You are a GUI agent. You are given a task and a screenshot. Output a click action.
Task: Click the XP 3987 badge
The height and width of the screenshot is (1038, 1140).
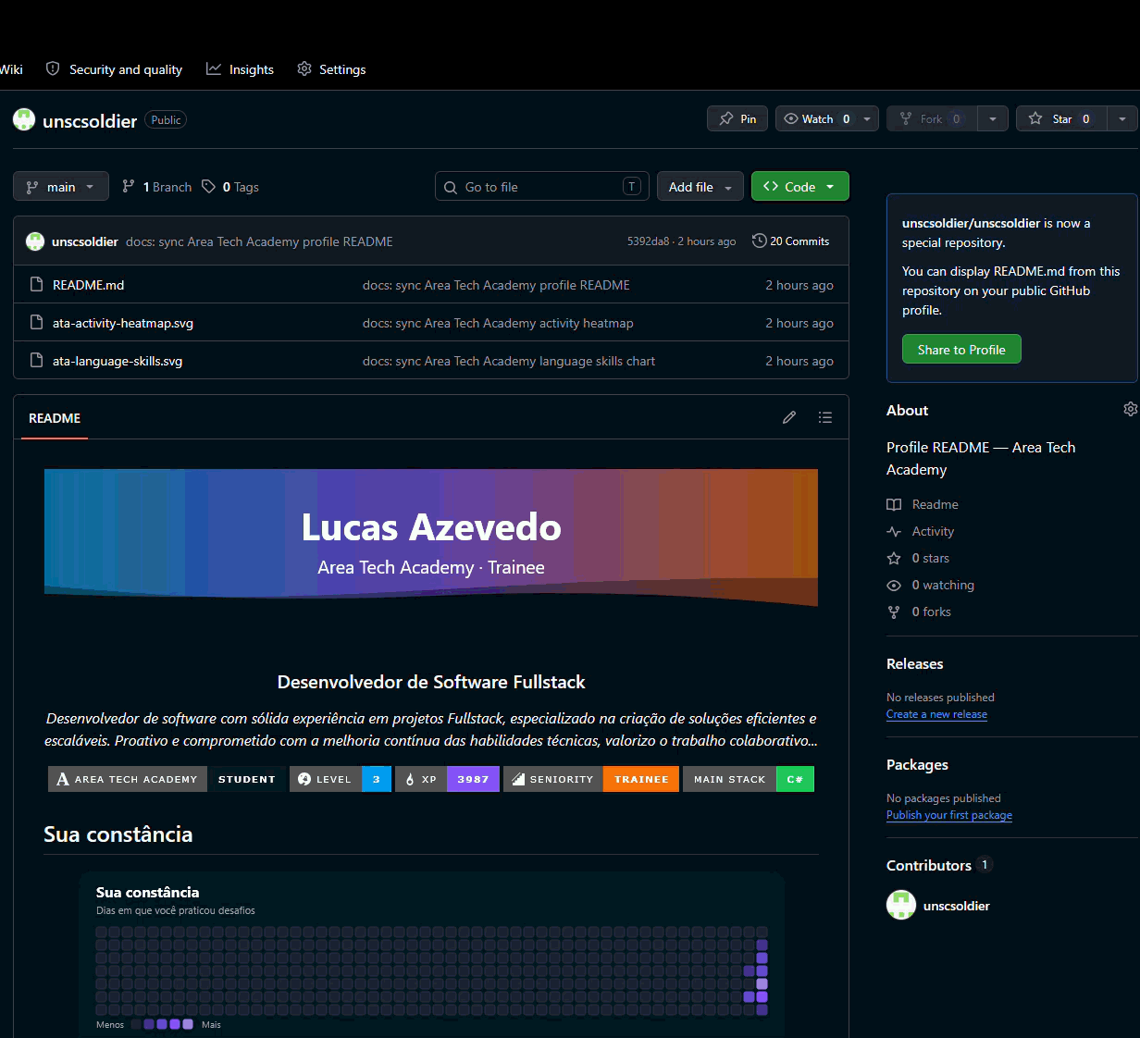coord(447,779)
